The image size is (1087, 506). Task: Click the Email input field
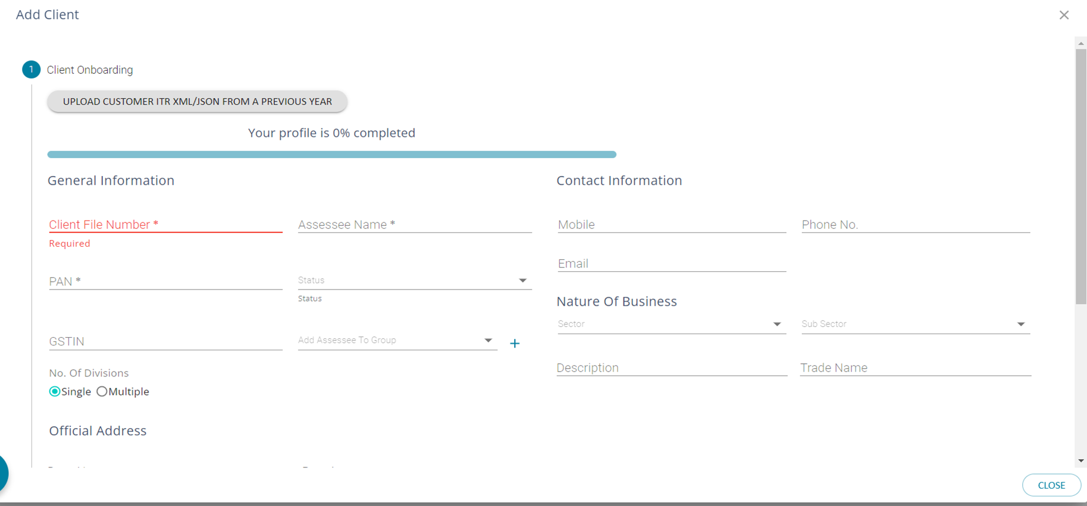pos(671,263)
